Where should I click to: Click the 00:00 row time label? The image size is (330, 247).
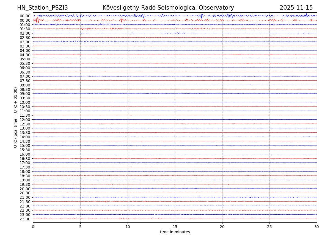point(25,16)
